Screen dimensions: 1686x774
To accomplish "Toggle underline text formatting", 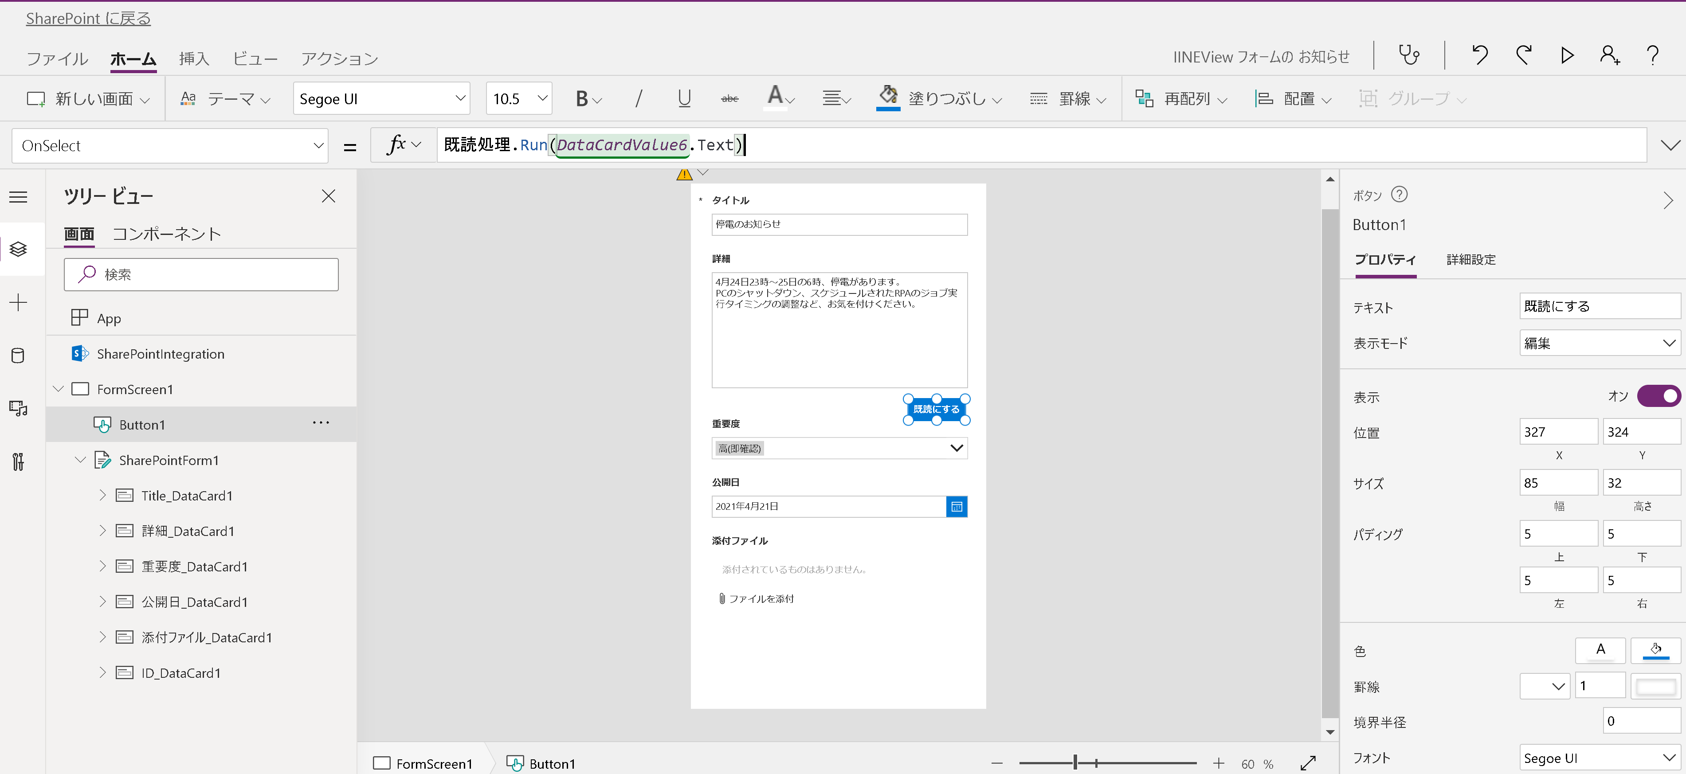I will (x=684, y=99).
